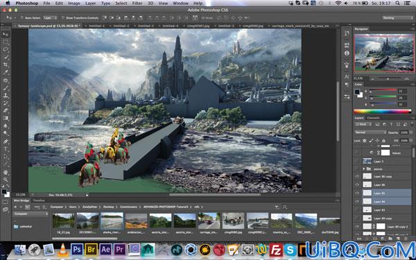
Task: Switch to the Untitled-1 document tab
Action: [x=96, y=26]
